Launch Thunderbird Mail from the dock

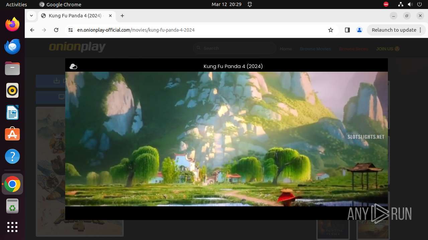coord(12,46)
